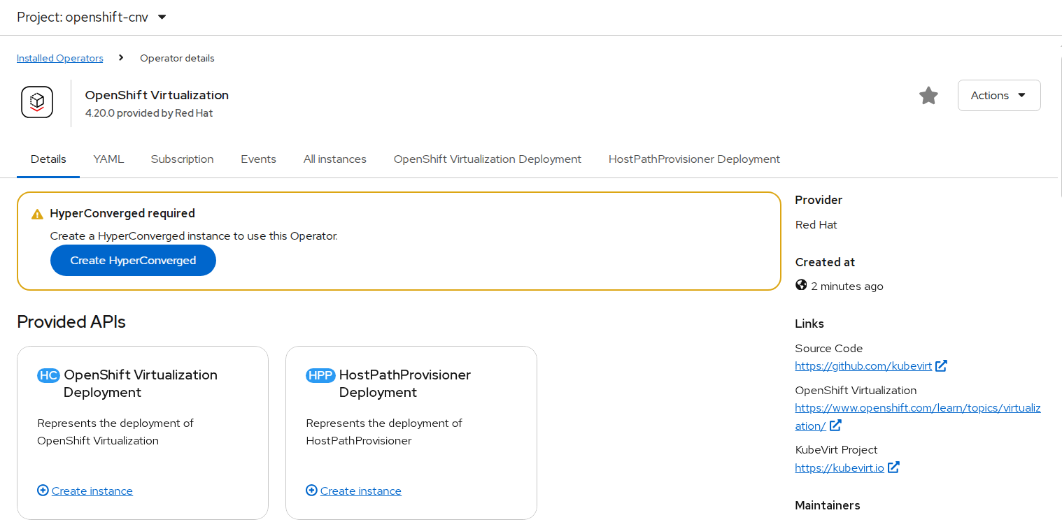Click the HPP badge icon
The height and width of the screenshot is (522, 1062).
[320, 375]
